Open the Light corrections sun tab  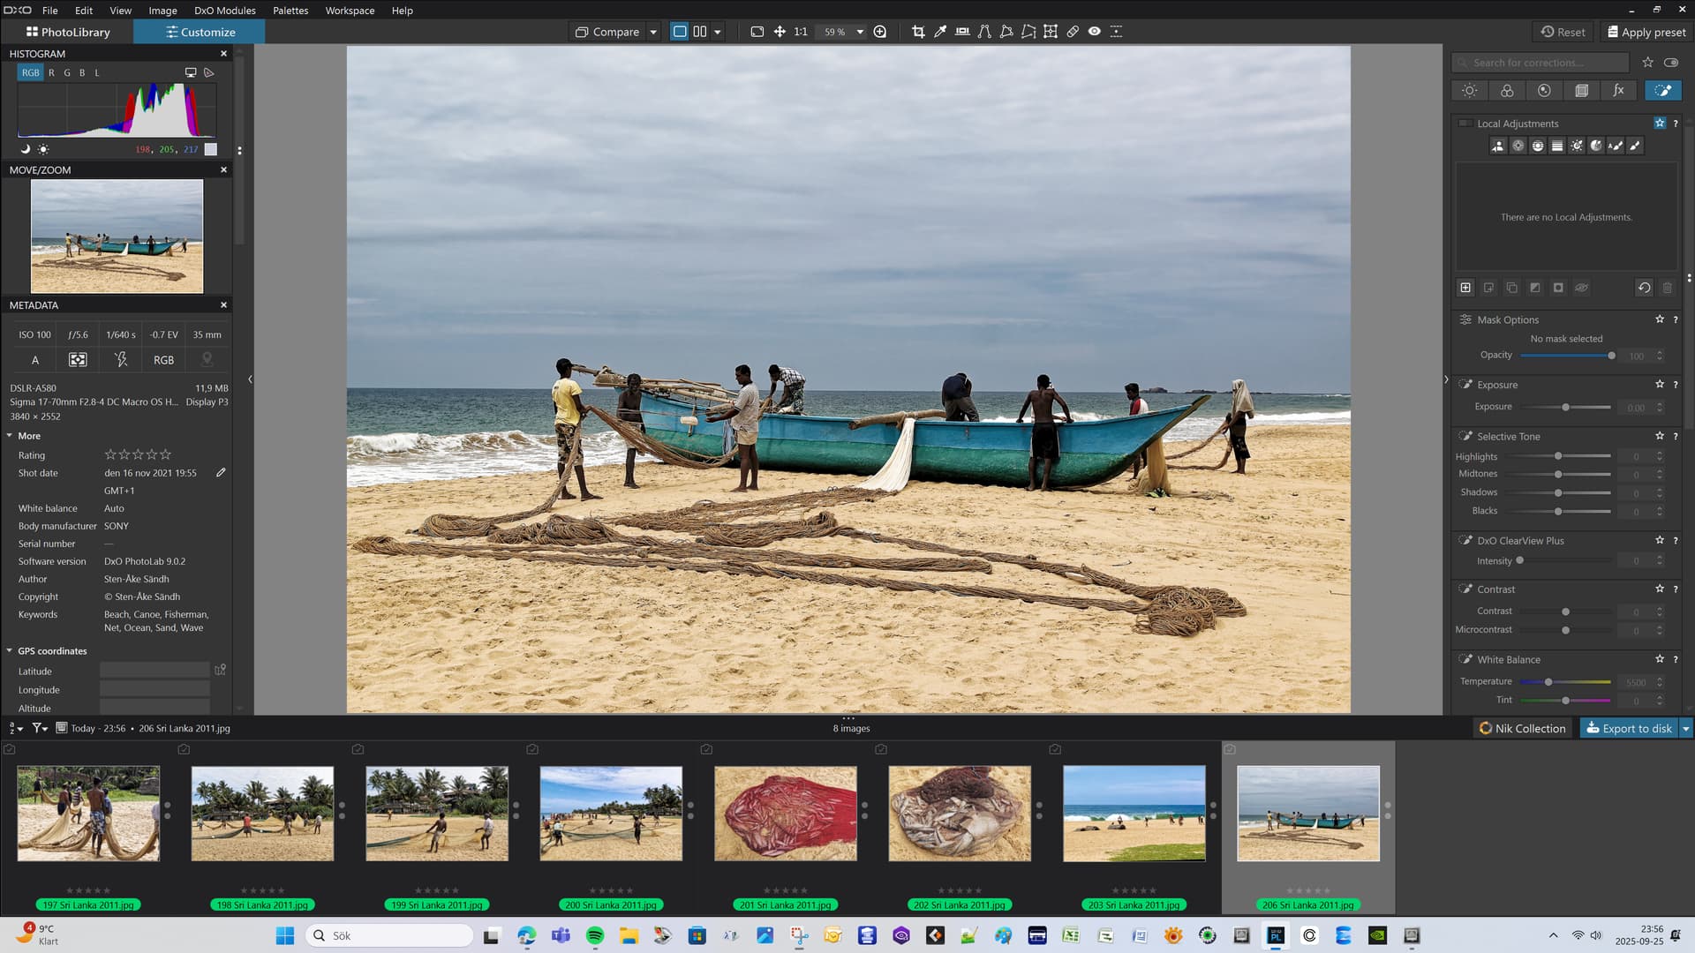[x=1469, y=90]
